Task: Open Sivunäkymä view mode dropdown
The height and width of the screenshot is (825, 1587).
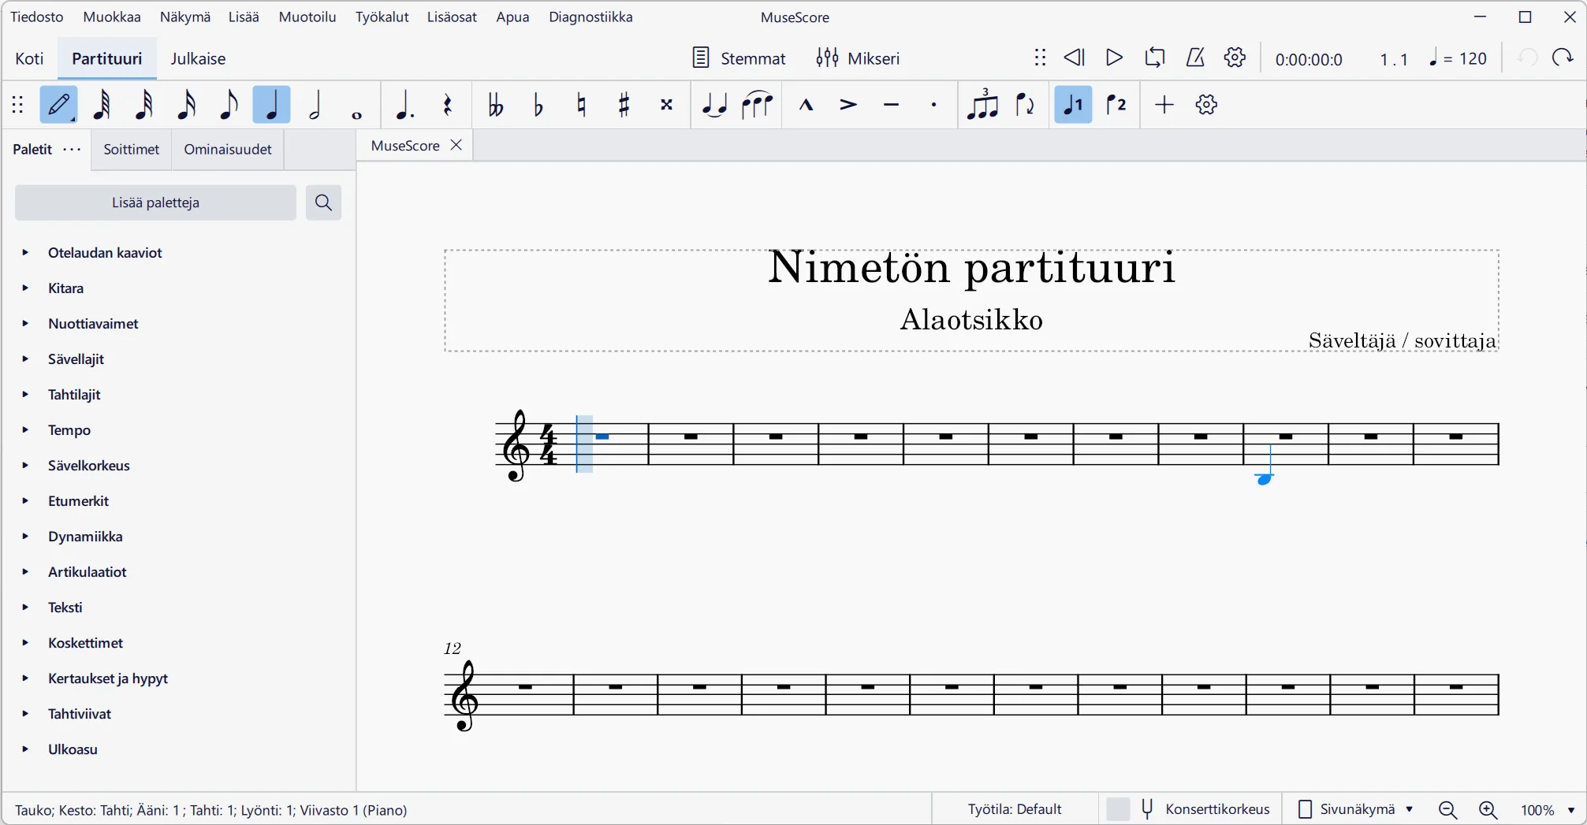Action: (1355, 809)
